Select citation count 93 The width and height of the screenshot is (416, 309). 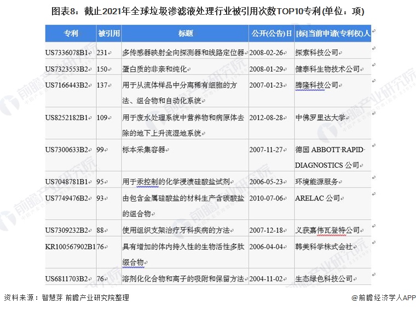100,198
